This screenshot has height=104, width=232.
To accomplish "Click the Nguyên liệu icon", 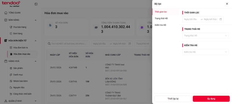I will point(11,88).
